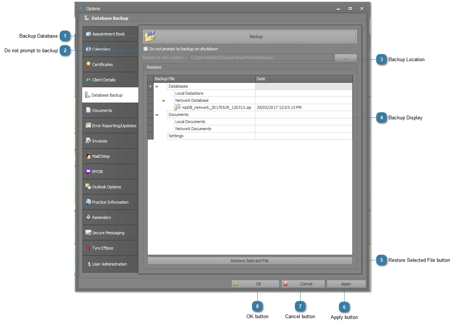This screenshot has width=456, height=326.
Task: Click the zip file icon for mpDB_network backup
Action: click(x=177, y=107)
